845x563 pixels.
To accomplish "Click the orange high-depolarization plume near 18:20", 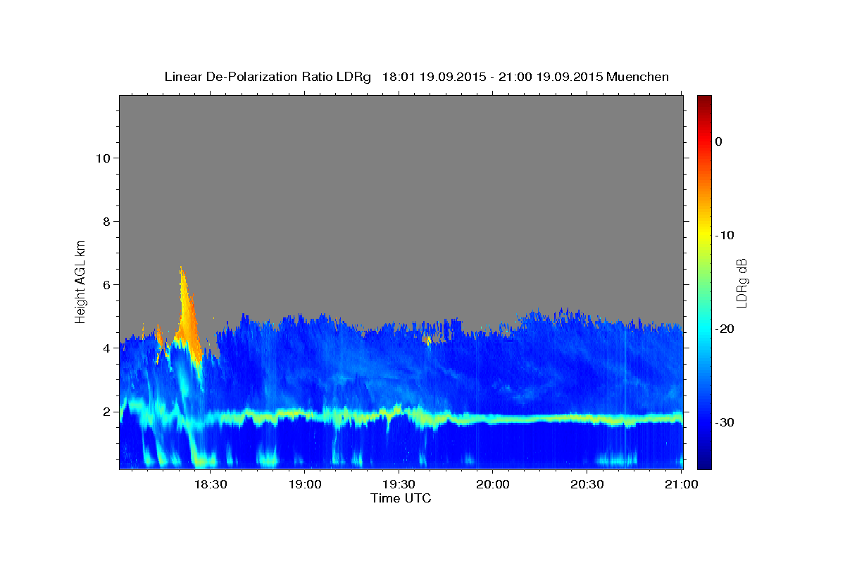I will point(188,320).
